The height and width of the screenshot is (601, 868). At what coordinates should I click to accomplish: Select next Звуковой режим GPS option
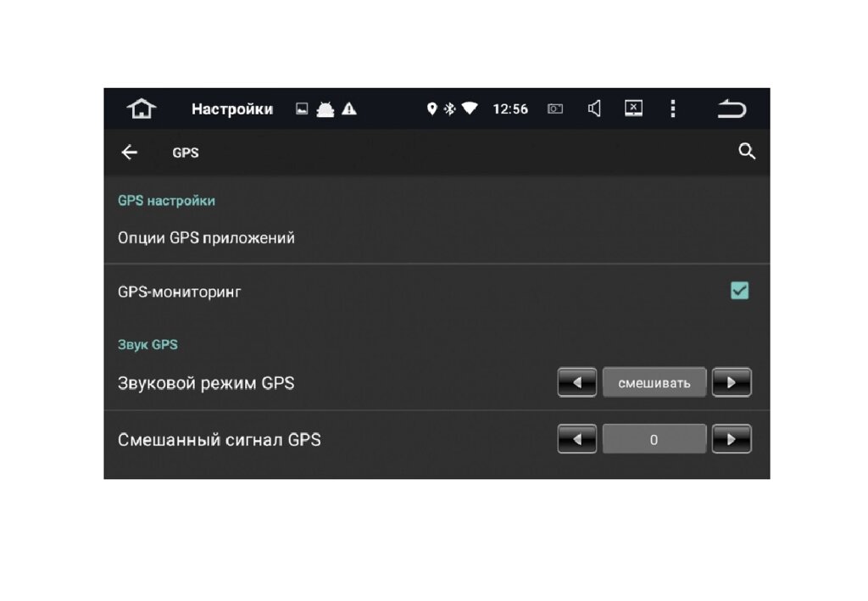732,382
